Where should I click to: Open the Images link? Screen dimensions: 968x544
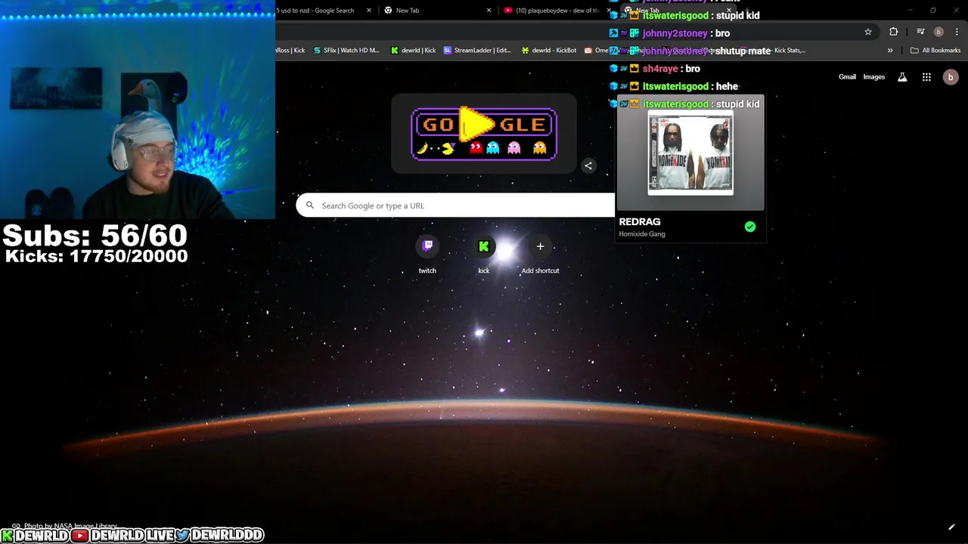coord(873,77)
